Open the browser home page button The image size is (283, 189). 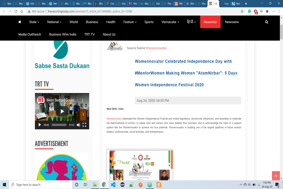click(22, 11)
